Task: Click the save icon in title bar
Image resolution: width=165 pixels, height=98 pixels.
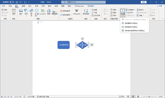Action: (x=17, y=2)
